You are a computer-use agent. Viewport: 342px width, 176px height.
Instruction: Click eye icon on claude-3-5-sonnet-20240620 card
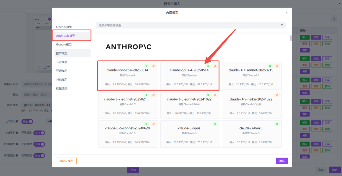pyautogui.click(x=147, y=124)
